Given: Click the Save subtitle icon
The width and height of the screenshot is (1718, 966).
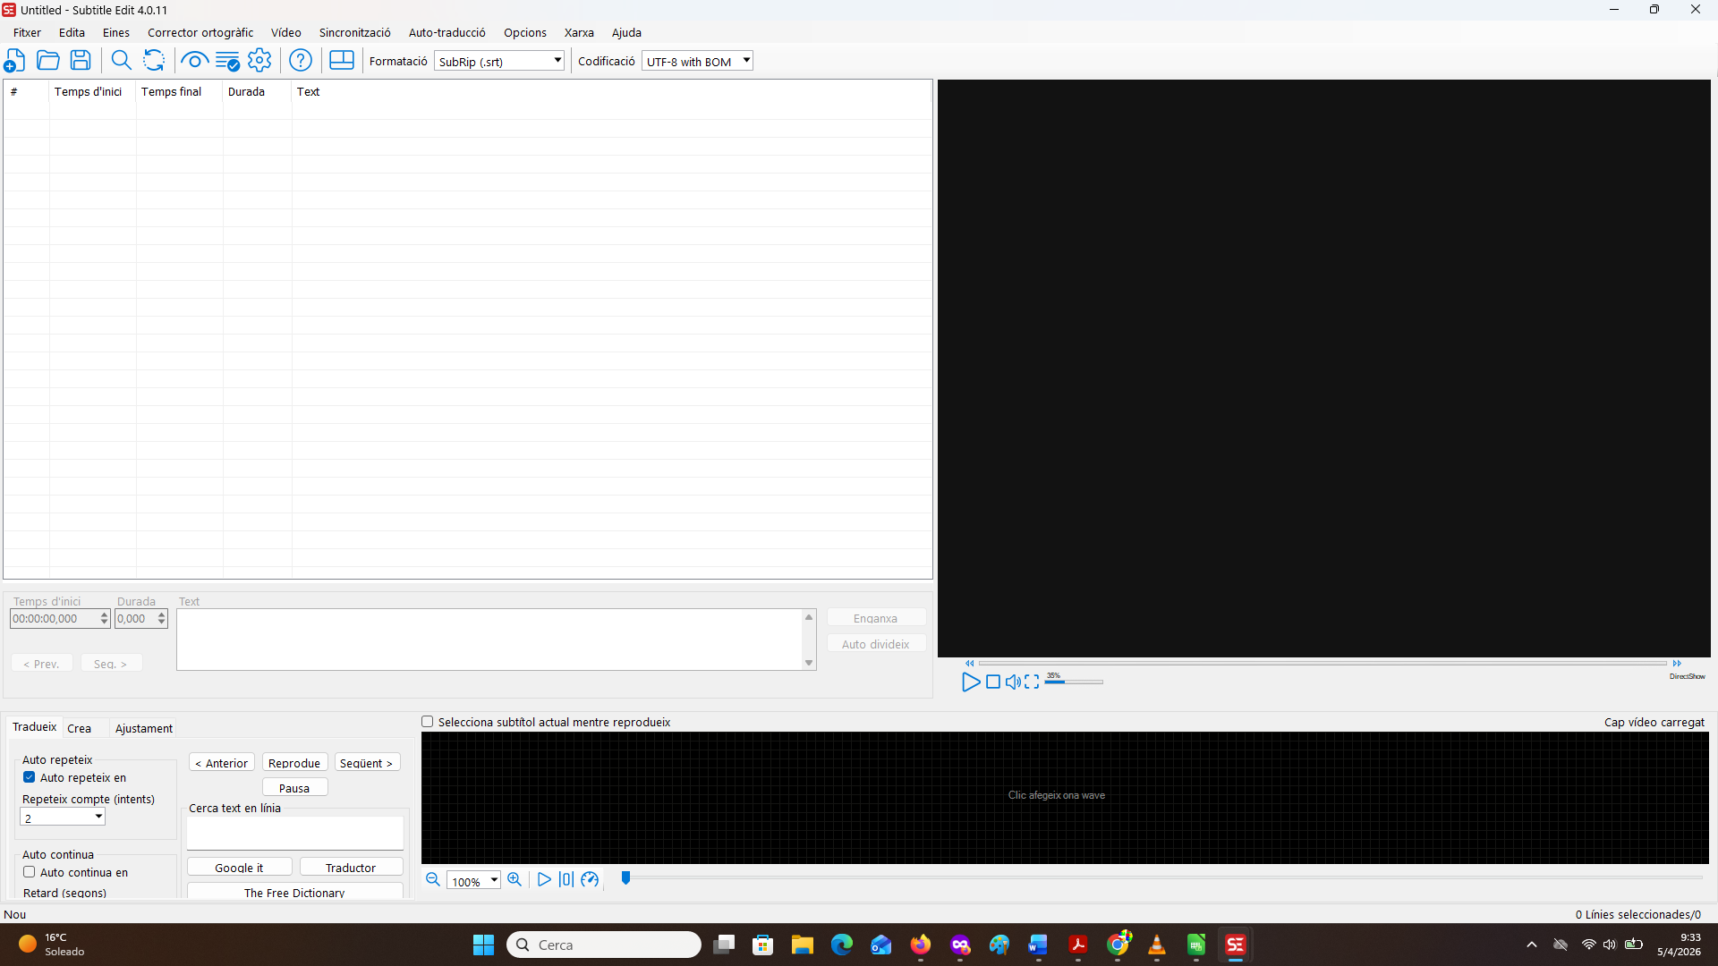Looking at the screenshot, I should coord(81,61).
